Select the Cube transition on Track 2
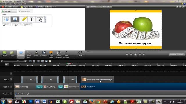Image resolution: width=186 pixels, height=104 pixels. coord(39,87)
